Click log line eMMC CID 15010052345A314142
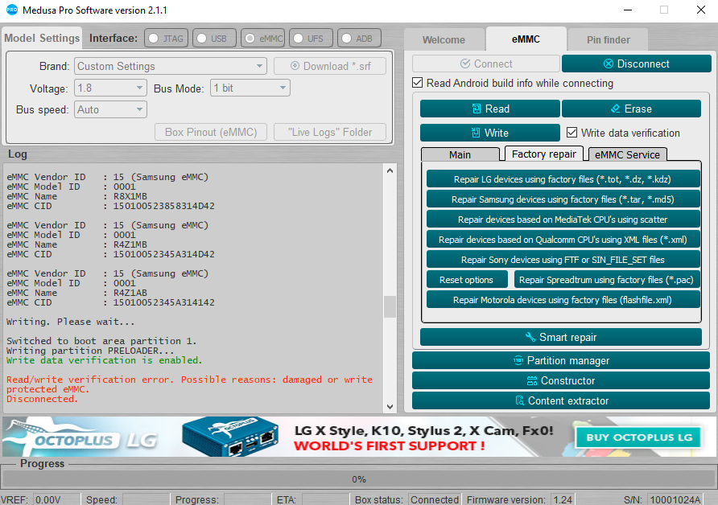The image size is (718, 505). point(110,302)
